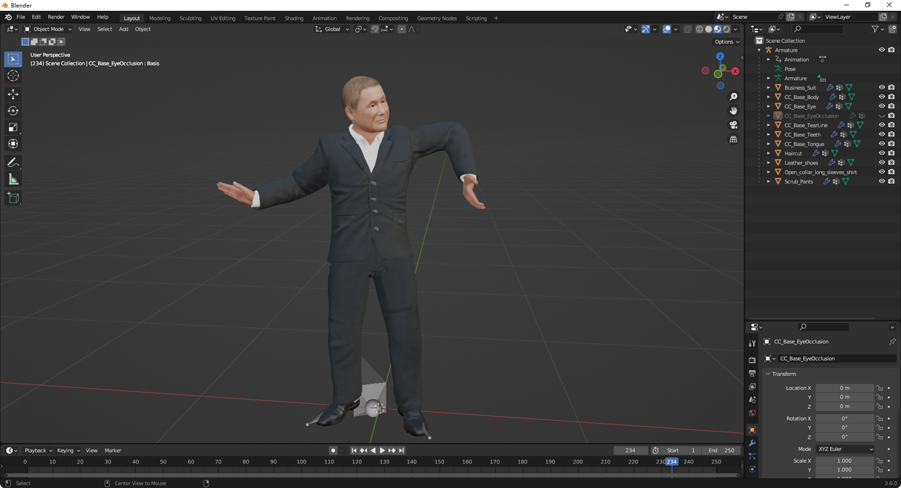Switch to Geometry Nodes workspace tab
901x488 pixels.
[x=437, y=18]
